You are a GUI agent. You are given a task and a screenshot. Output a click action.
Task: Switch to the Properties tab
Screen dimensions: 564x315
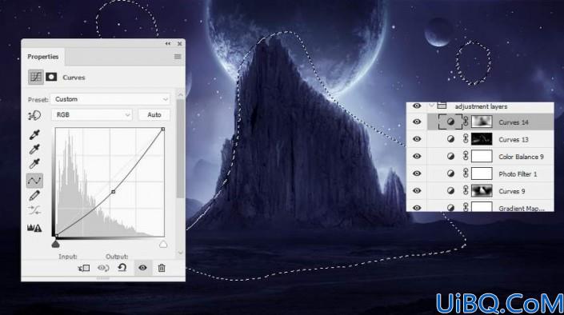click(43, 57)
